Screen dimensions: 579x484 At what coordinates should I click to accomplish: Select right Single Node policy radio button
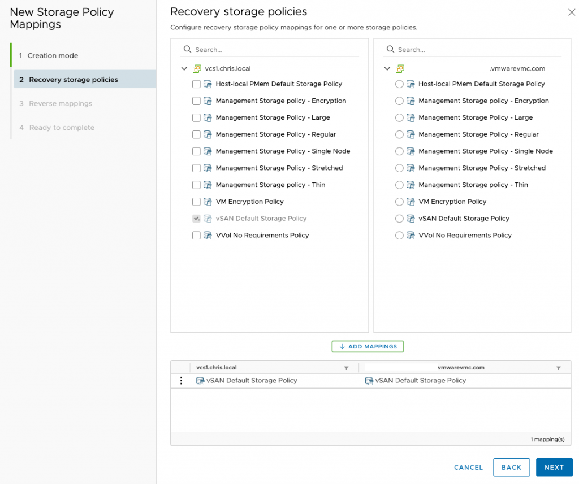[x=399, y=151]
